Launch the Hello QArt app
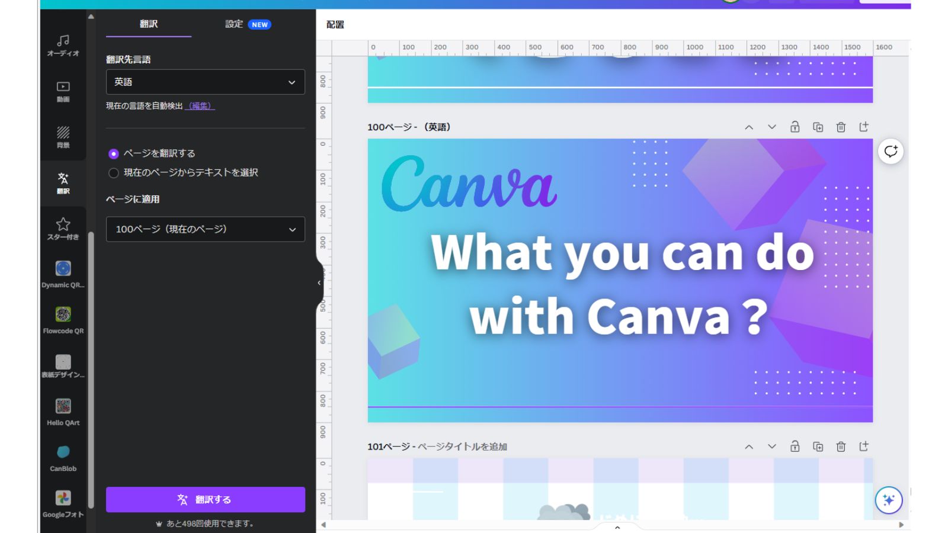948x533 pixels. pos(63,412)
